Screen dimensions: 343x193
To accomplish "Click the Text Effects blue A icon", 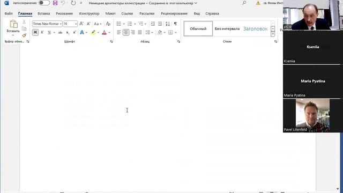I will [82, 32].
